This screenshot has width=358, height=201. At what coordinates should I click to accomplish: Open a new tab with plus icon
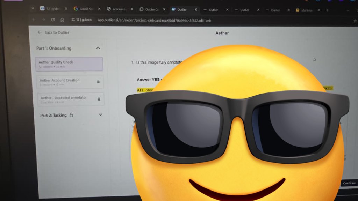click(x=327, y=10)
